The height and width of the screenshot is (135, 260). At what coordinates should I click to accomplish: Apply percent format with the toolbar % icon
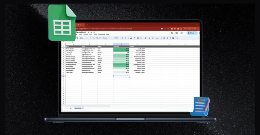(91, 38)
